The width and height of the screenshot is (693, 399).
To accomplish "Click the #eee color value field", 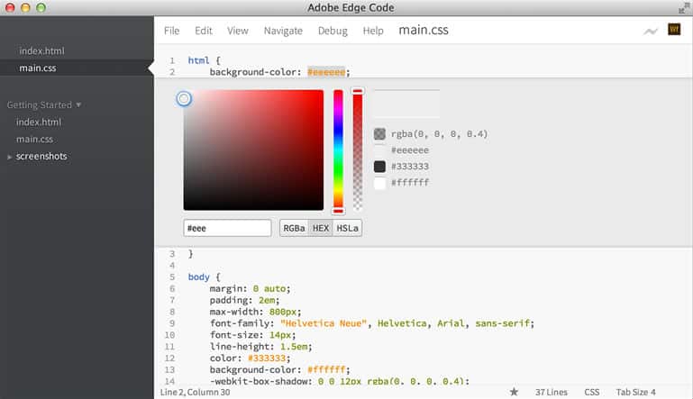I will pos(227,228).
